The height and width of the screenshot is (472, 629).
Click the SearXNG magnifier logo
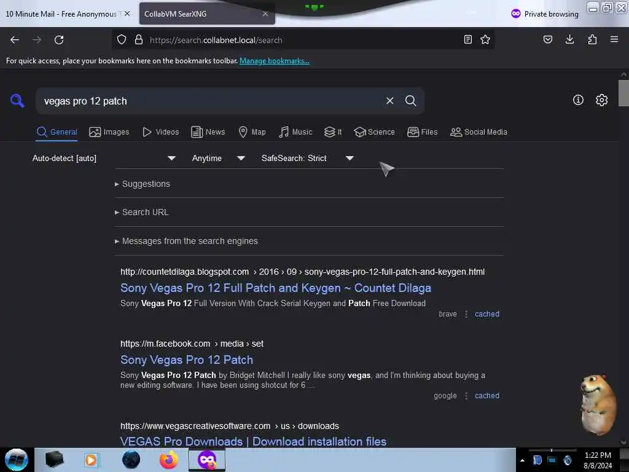17,100
